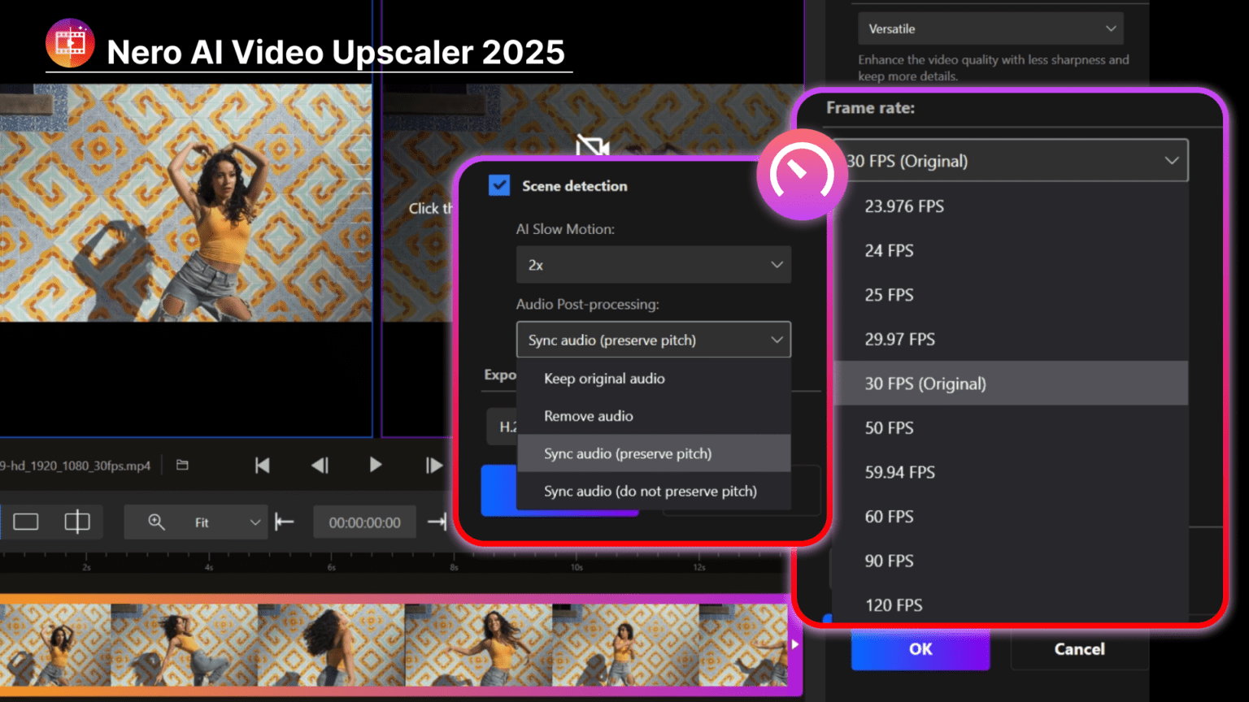Step back one frame using the previous-frame icon
The width and height of the screenshot is (1249, 702).
click(319, 465)
